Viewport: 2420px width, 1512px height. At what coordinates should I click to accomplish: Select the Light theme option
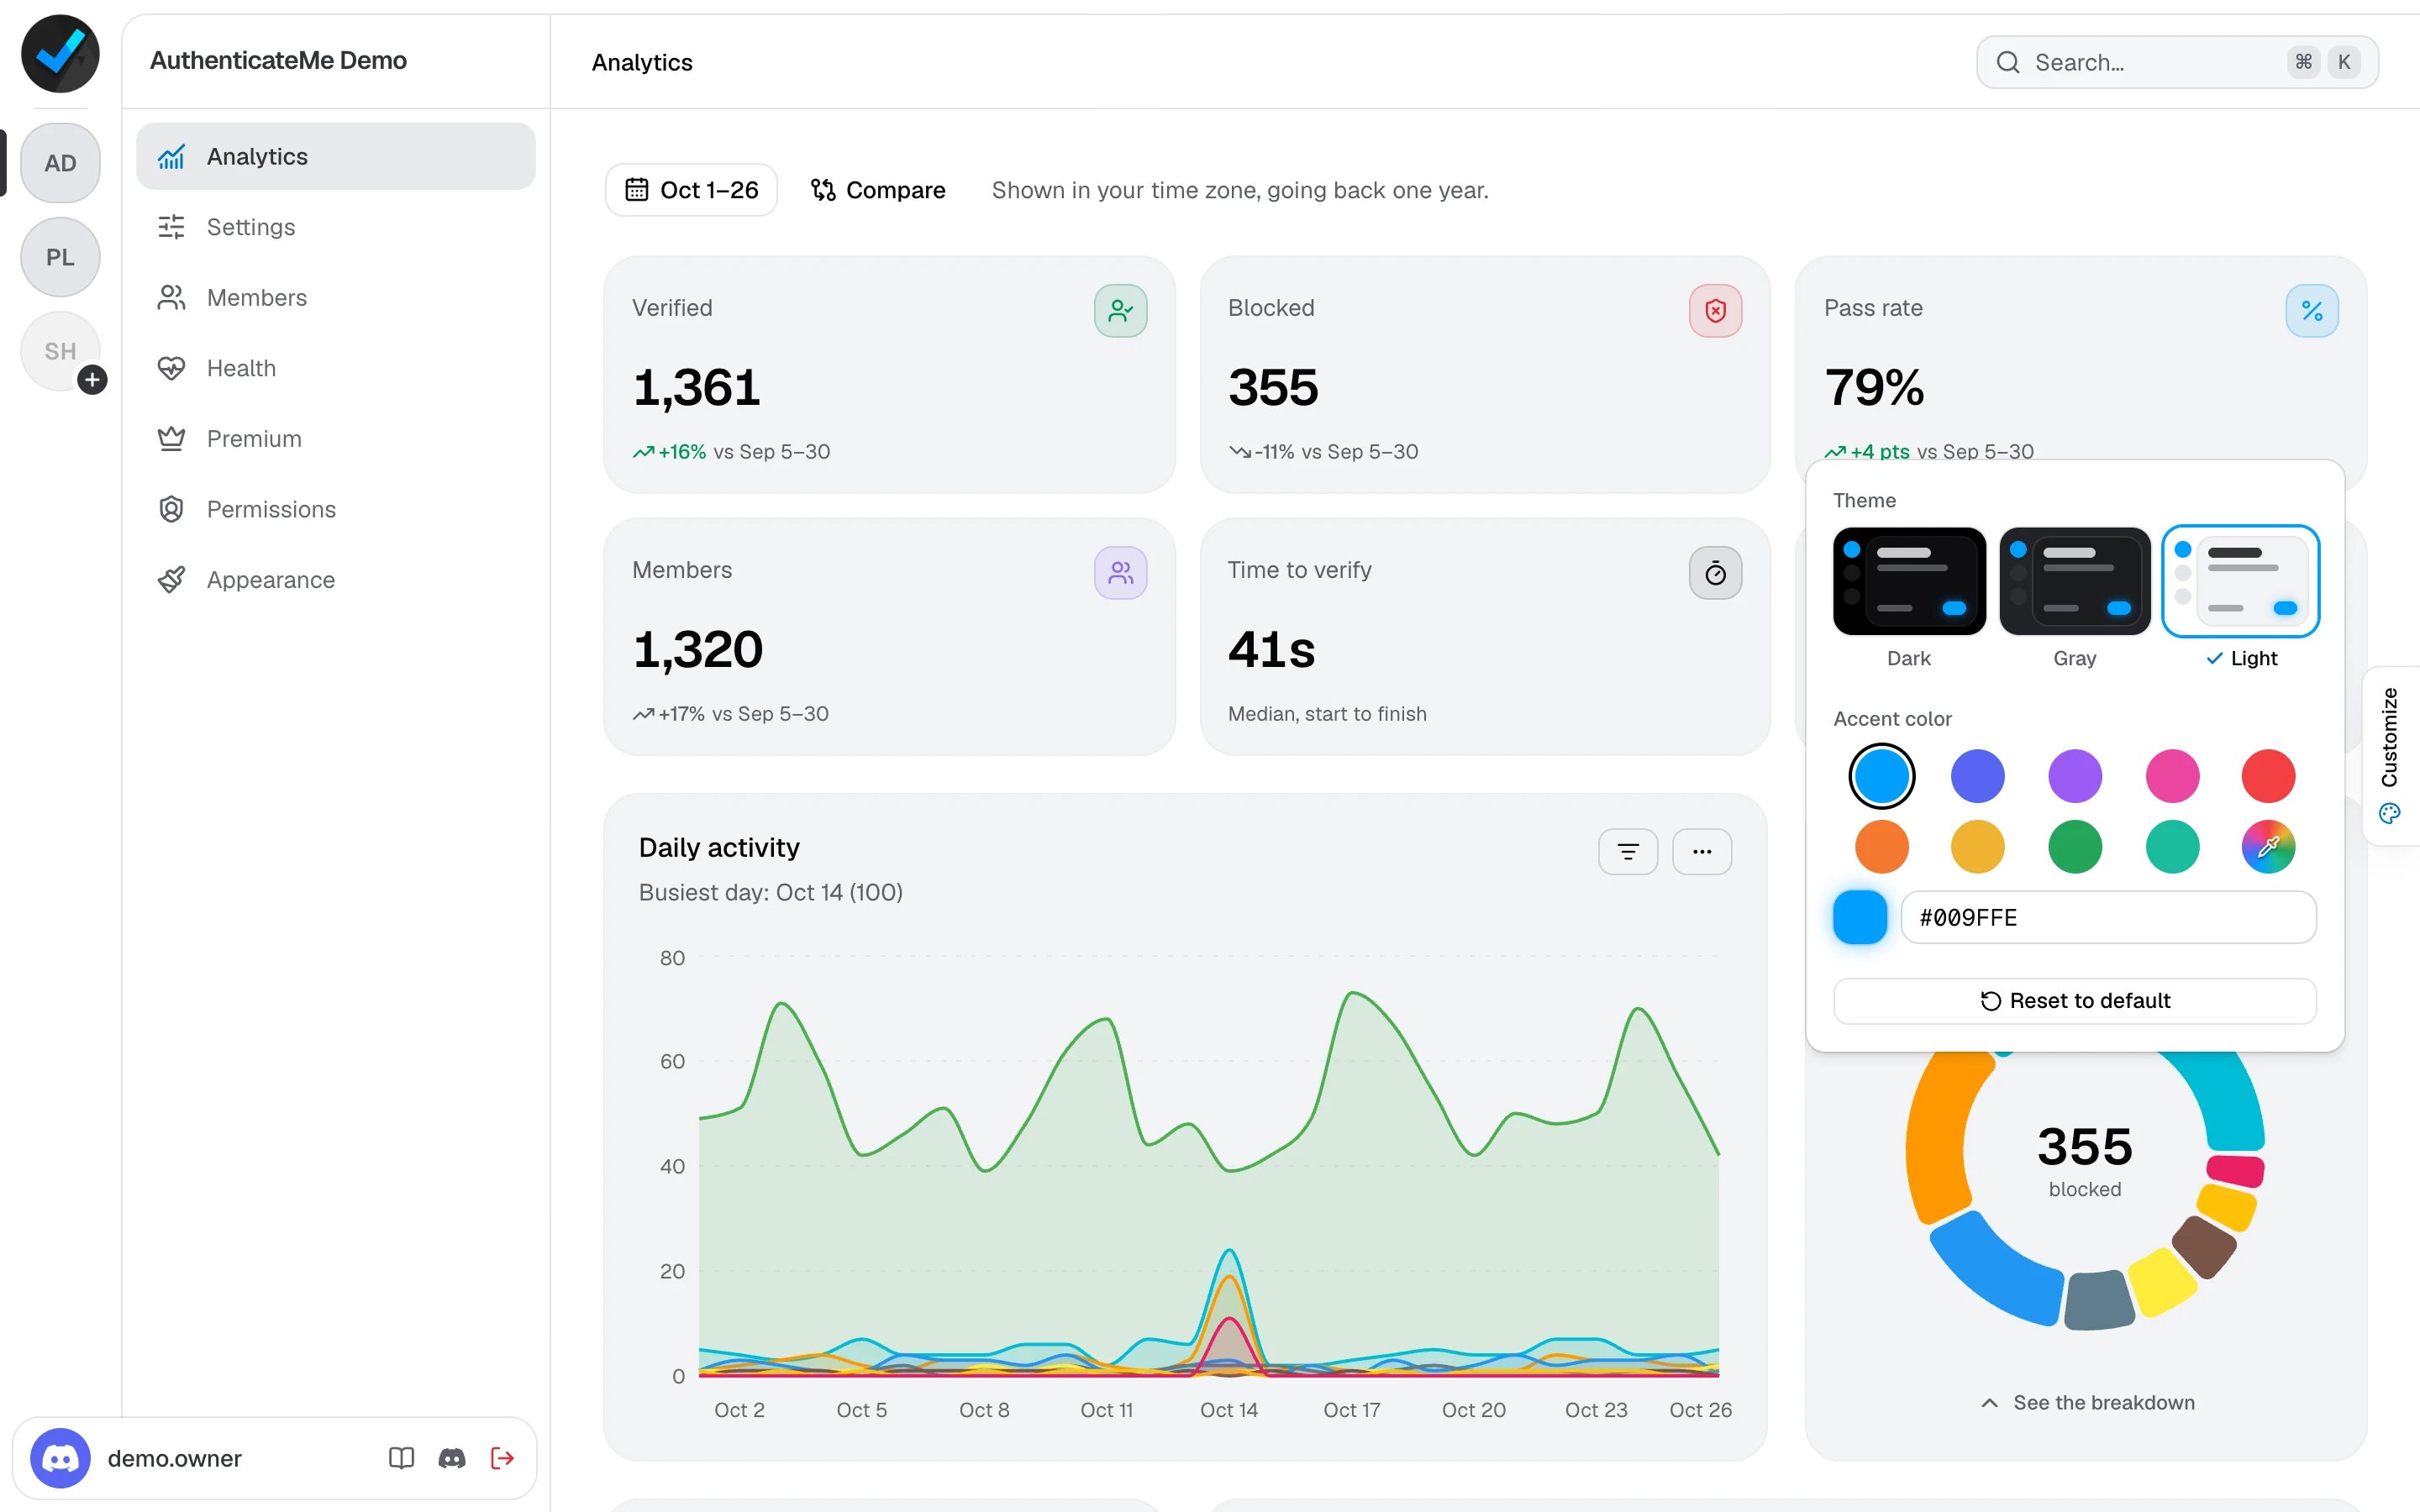tap(2241, 597)
